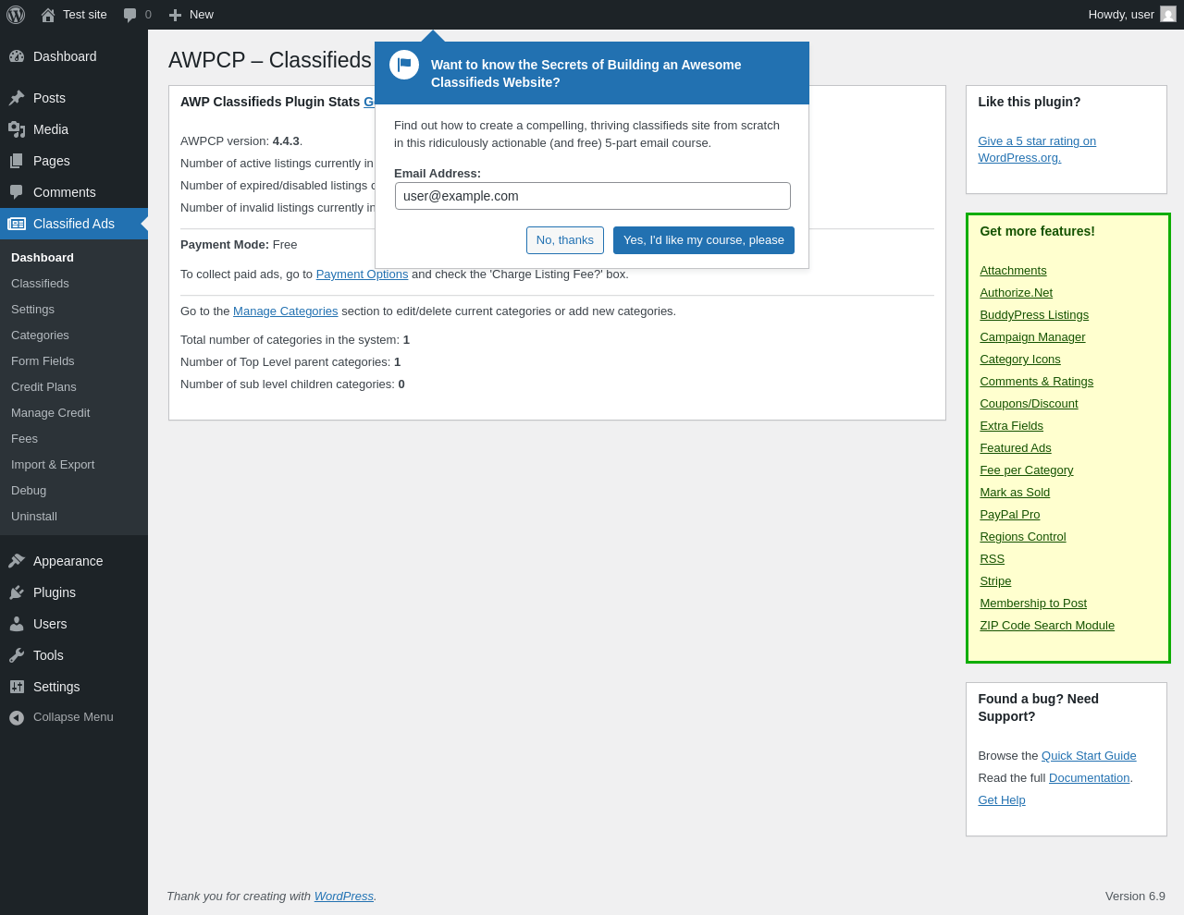Open Comments & Ratings link
Viewport: 1184px width, 915px height.
click(1036, 382)
